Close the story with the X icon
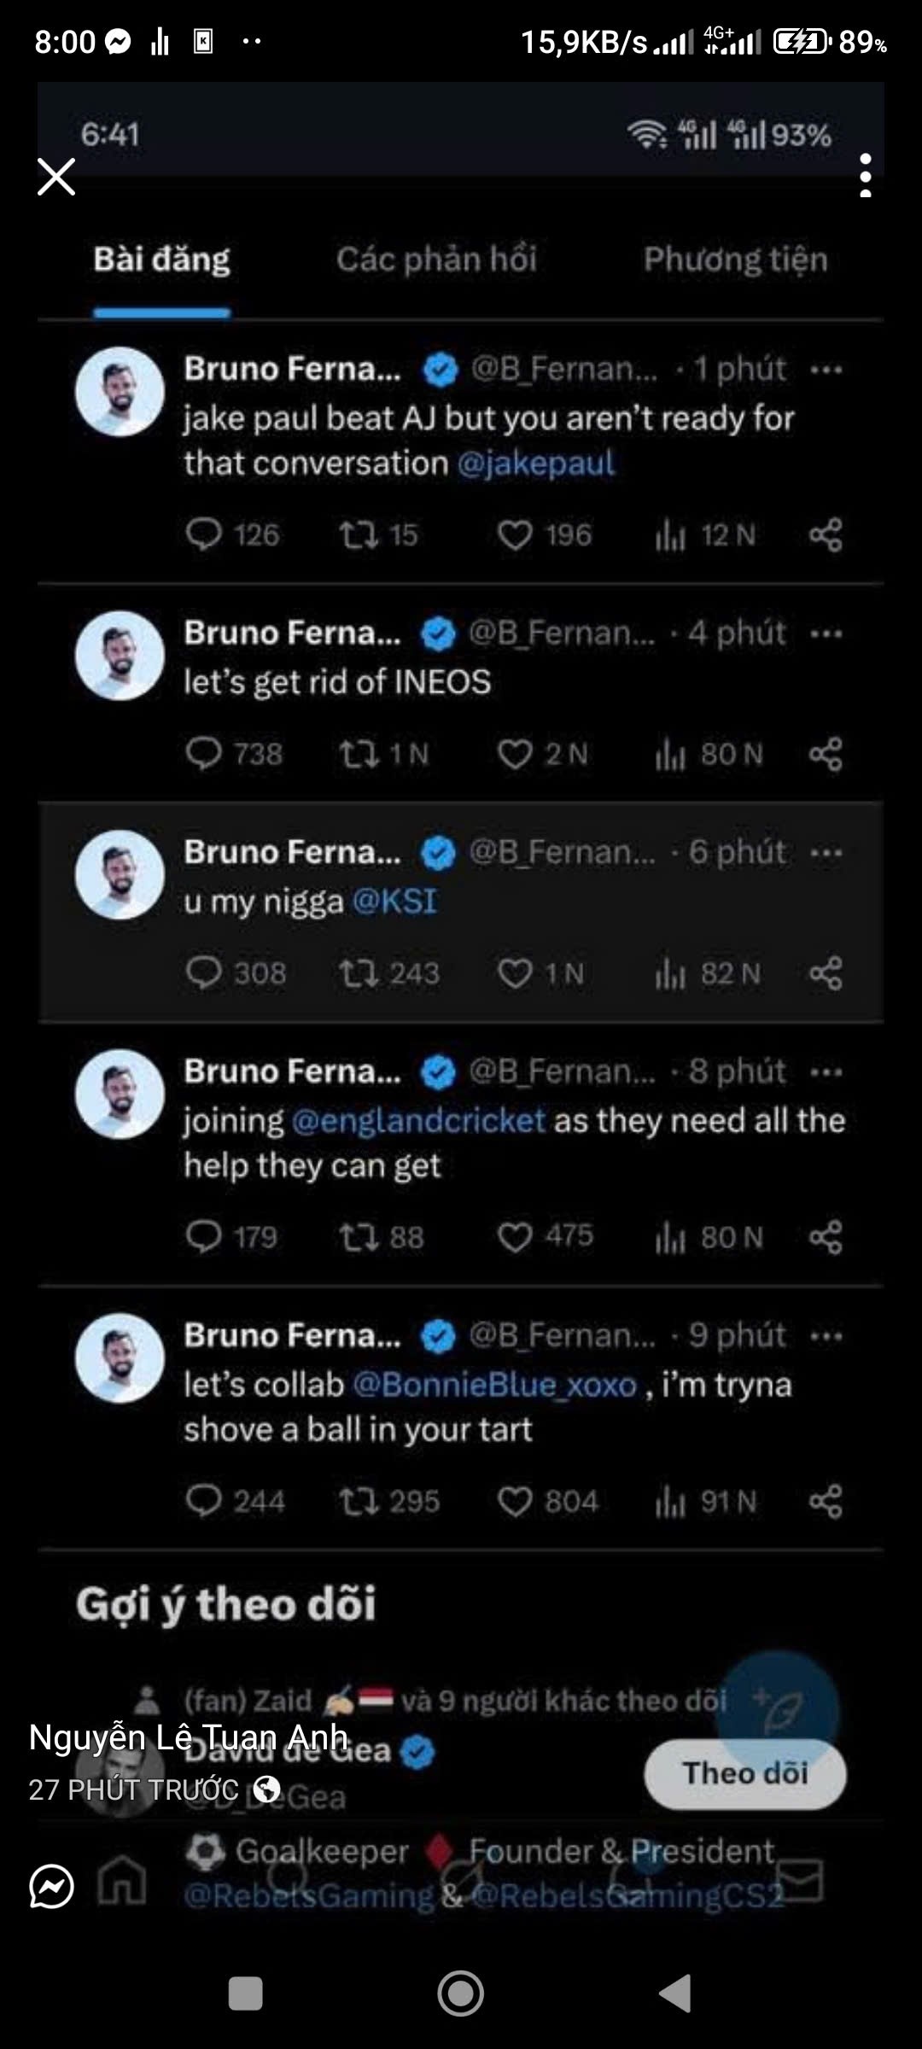This screenshot has width=922, height=2049. (56, 178)
